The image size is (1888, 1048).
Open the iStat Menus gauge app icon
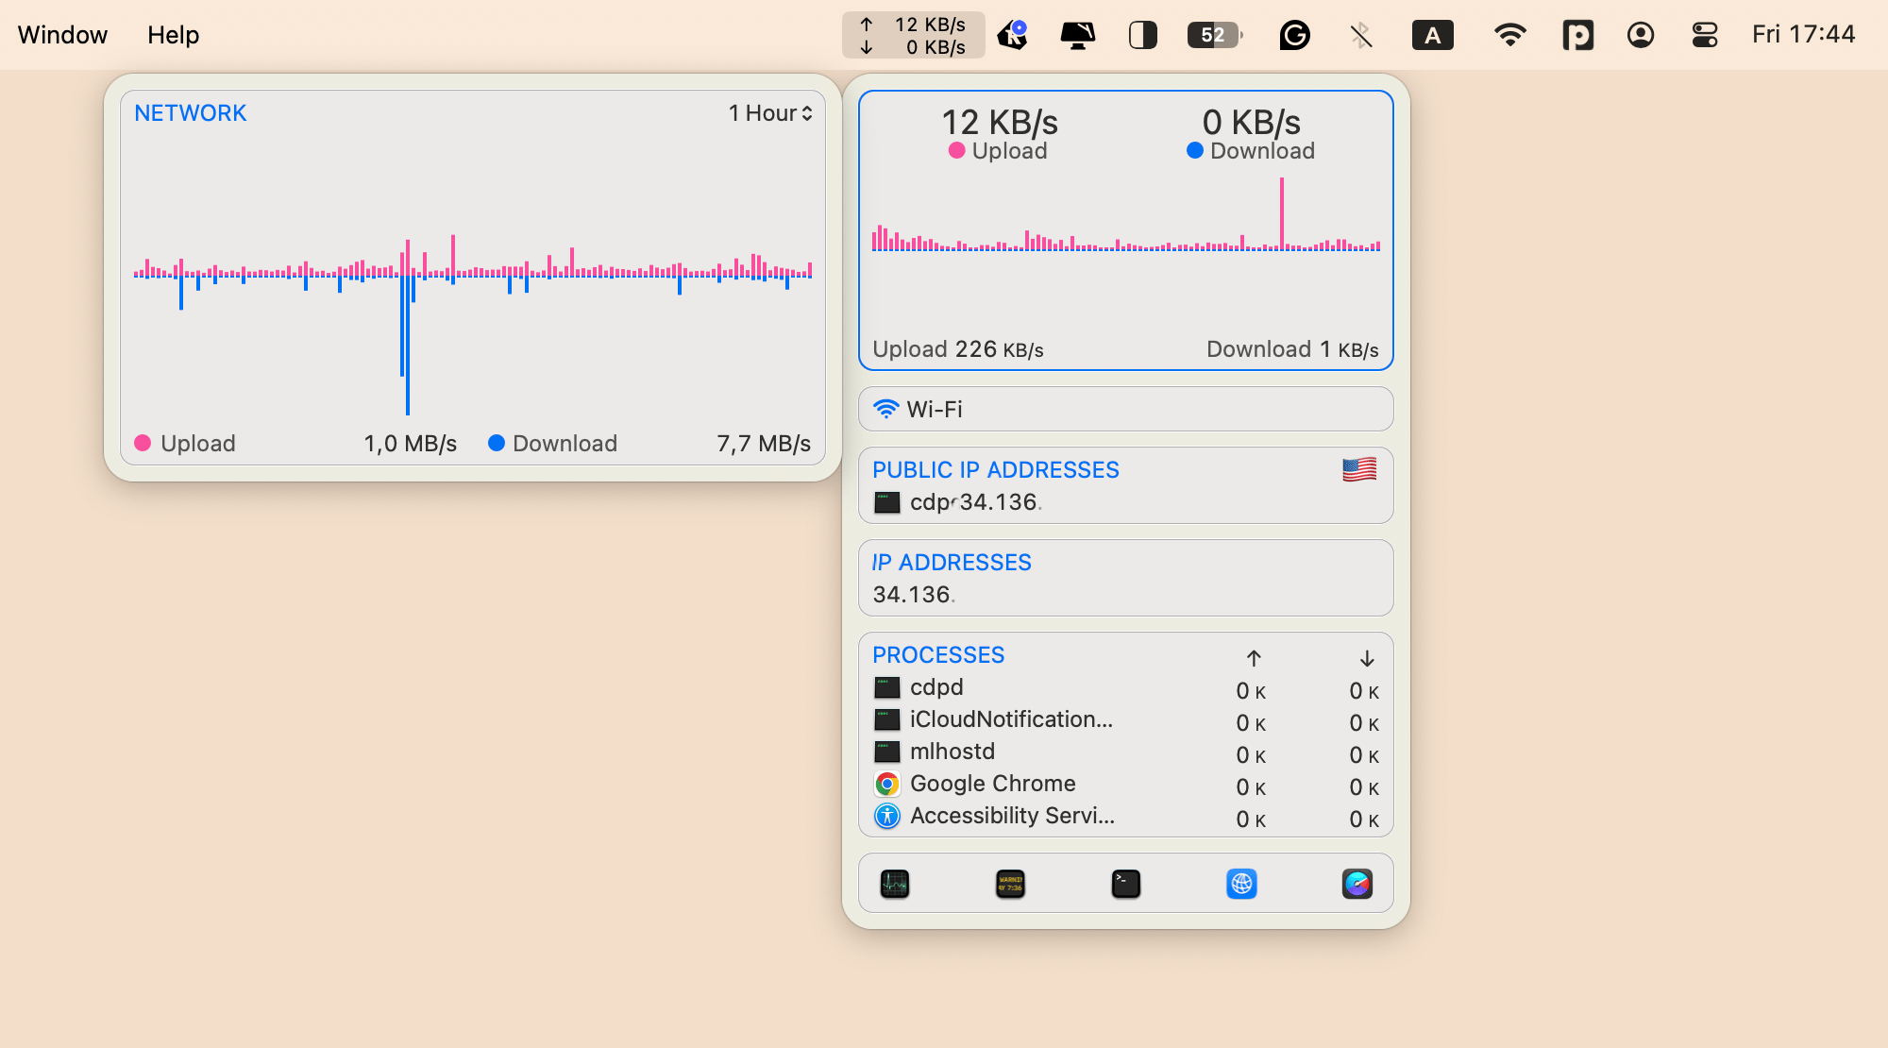(x=1357, y=884)
